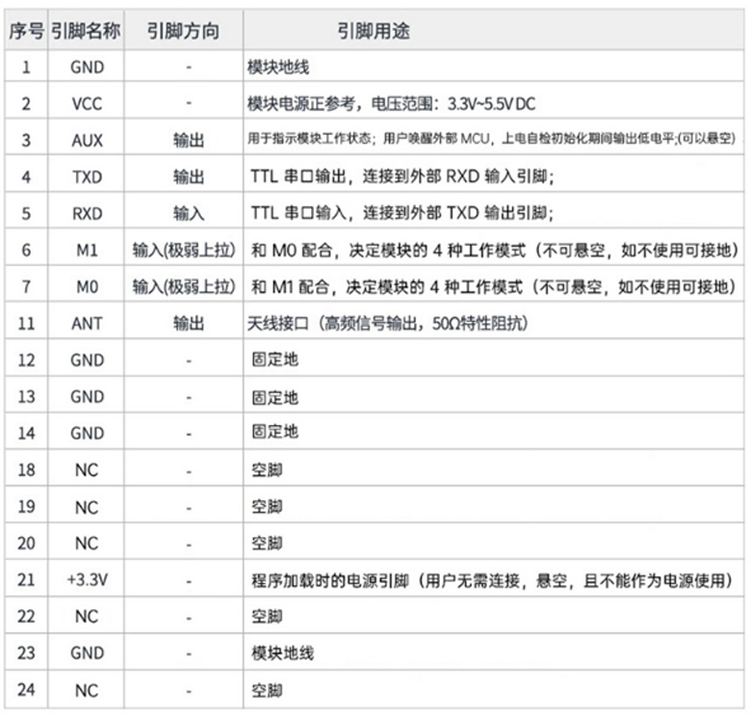Image resolution: width=751 pixels, height=719 pixels.
Task: Select the AUX pin name cell
Action: click(x=86, y=140)
